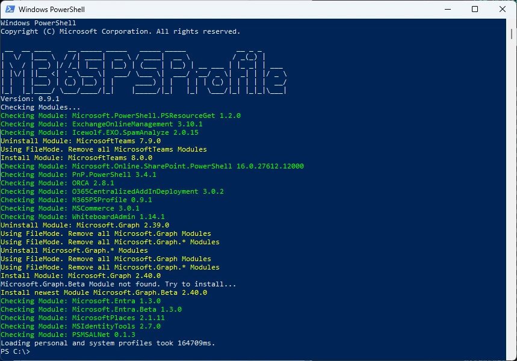The image size is (517, 361).
Task: Maximize the Windows PowerShell window
Action: pyautogui.click(x=475, y=9)
